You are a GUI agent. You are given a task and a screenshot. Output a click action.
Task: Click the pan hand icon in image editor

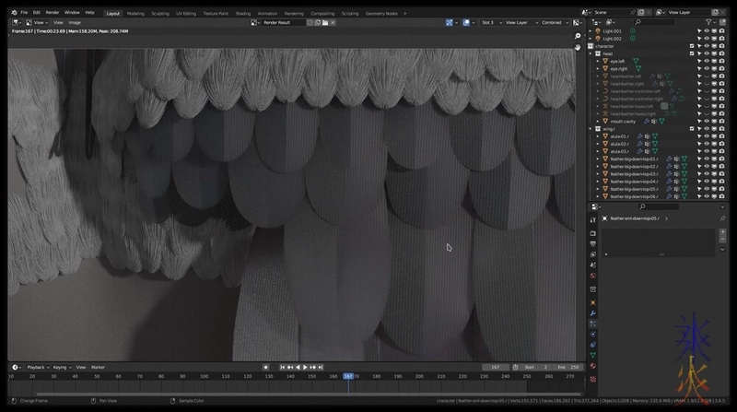click(578, 47)
